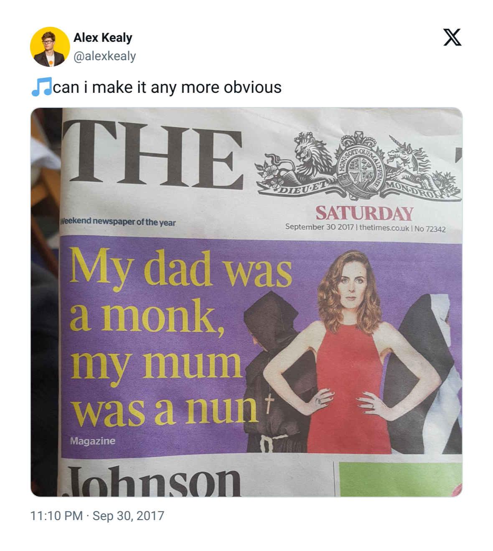Click the September 30 2017 date line

(x=365, y=228)
